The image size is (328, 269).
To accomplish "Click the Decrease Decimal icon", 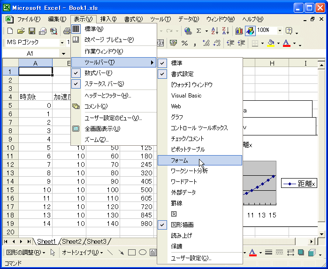I will pos(217,43).
